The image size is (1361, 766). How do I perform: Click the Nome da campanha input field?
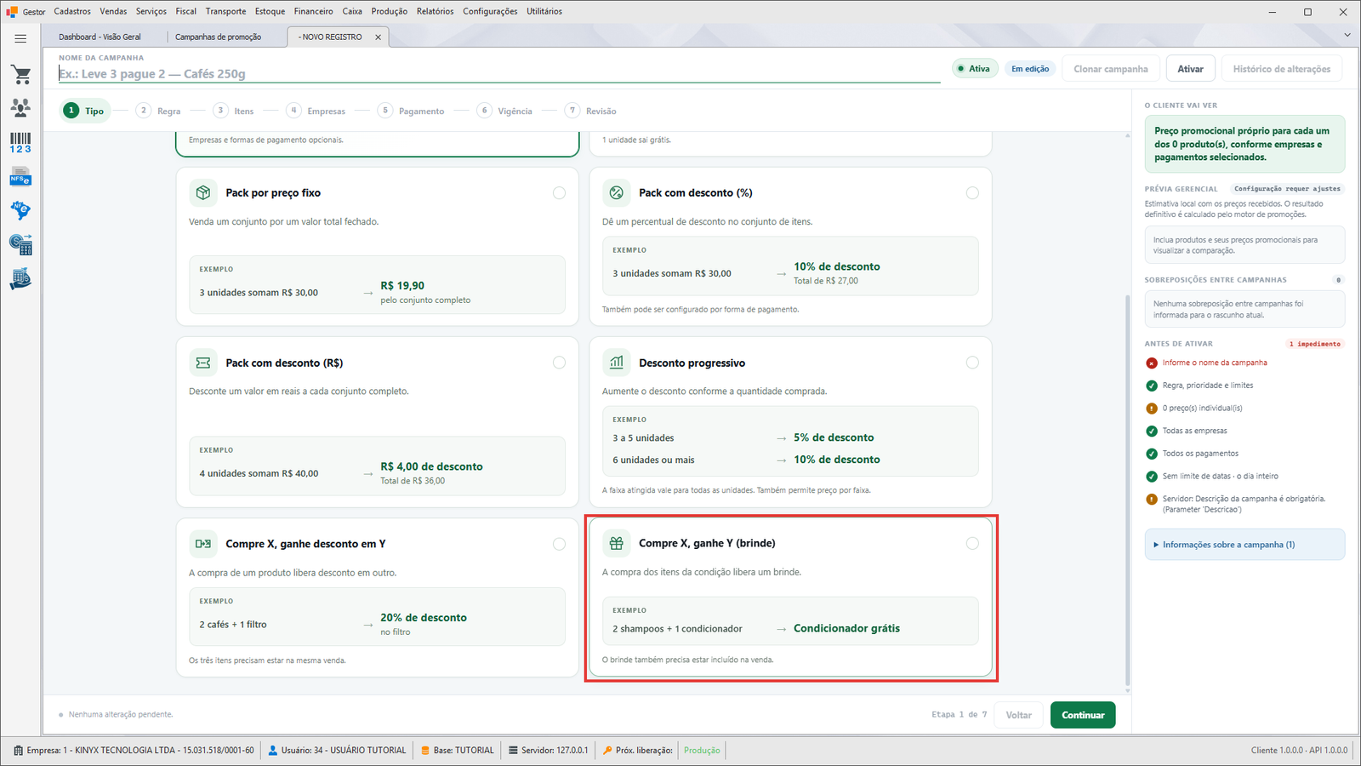tap(499, 74)
